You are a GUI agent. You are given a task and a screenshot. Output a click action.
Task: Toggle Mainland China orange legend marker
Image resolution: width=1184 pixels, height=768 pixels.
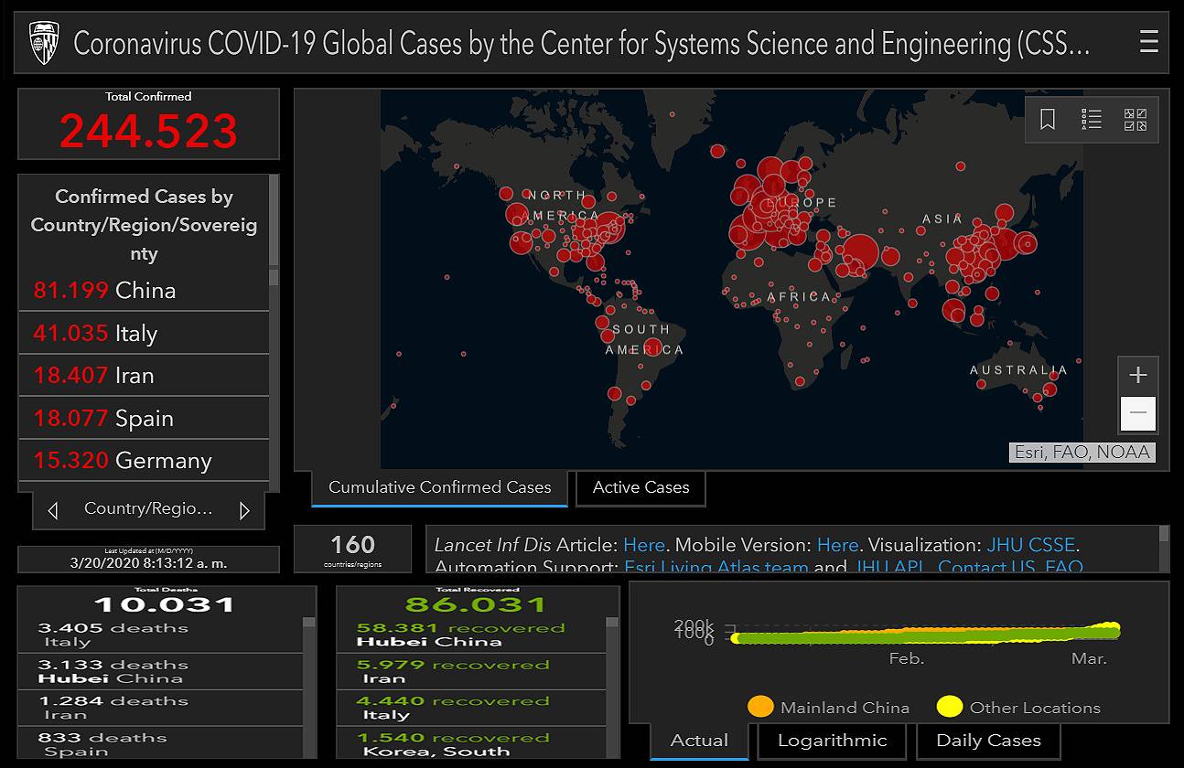760,707
